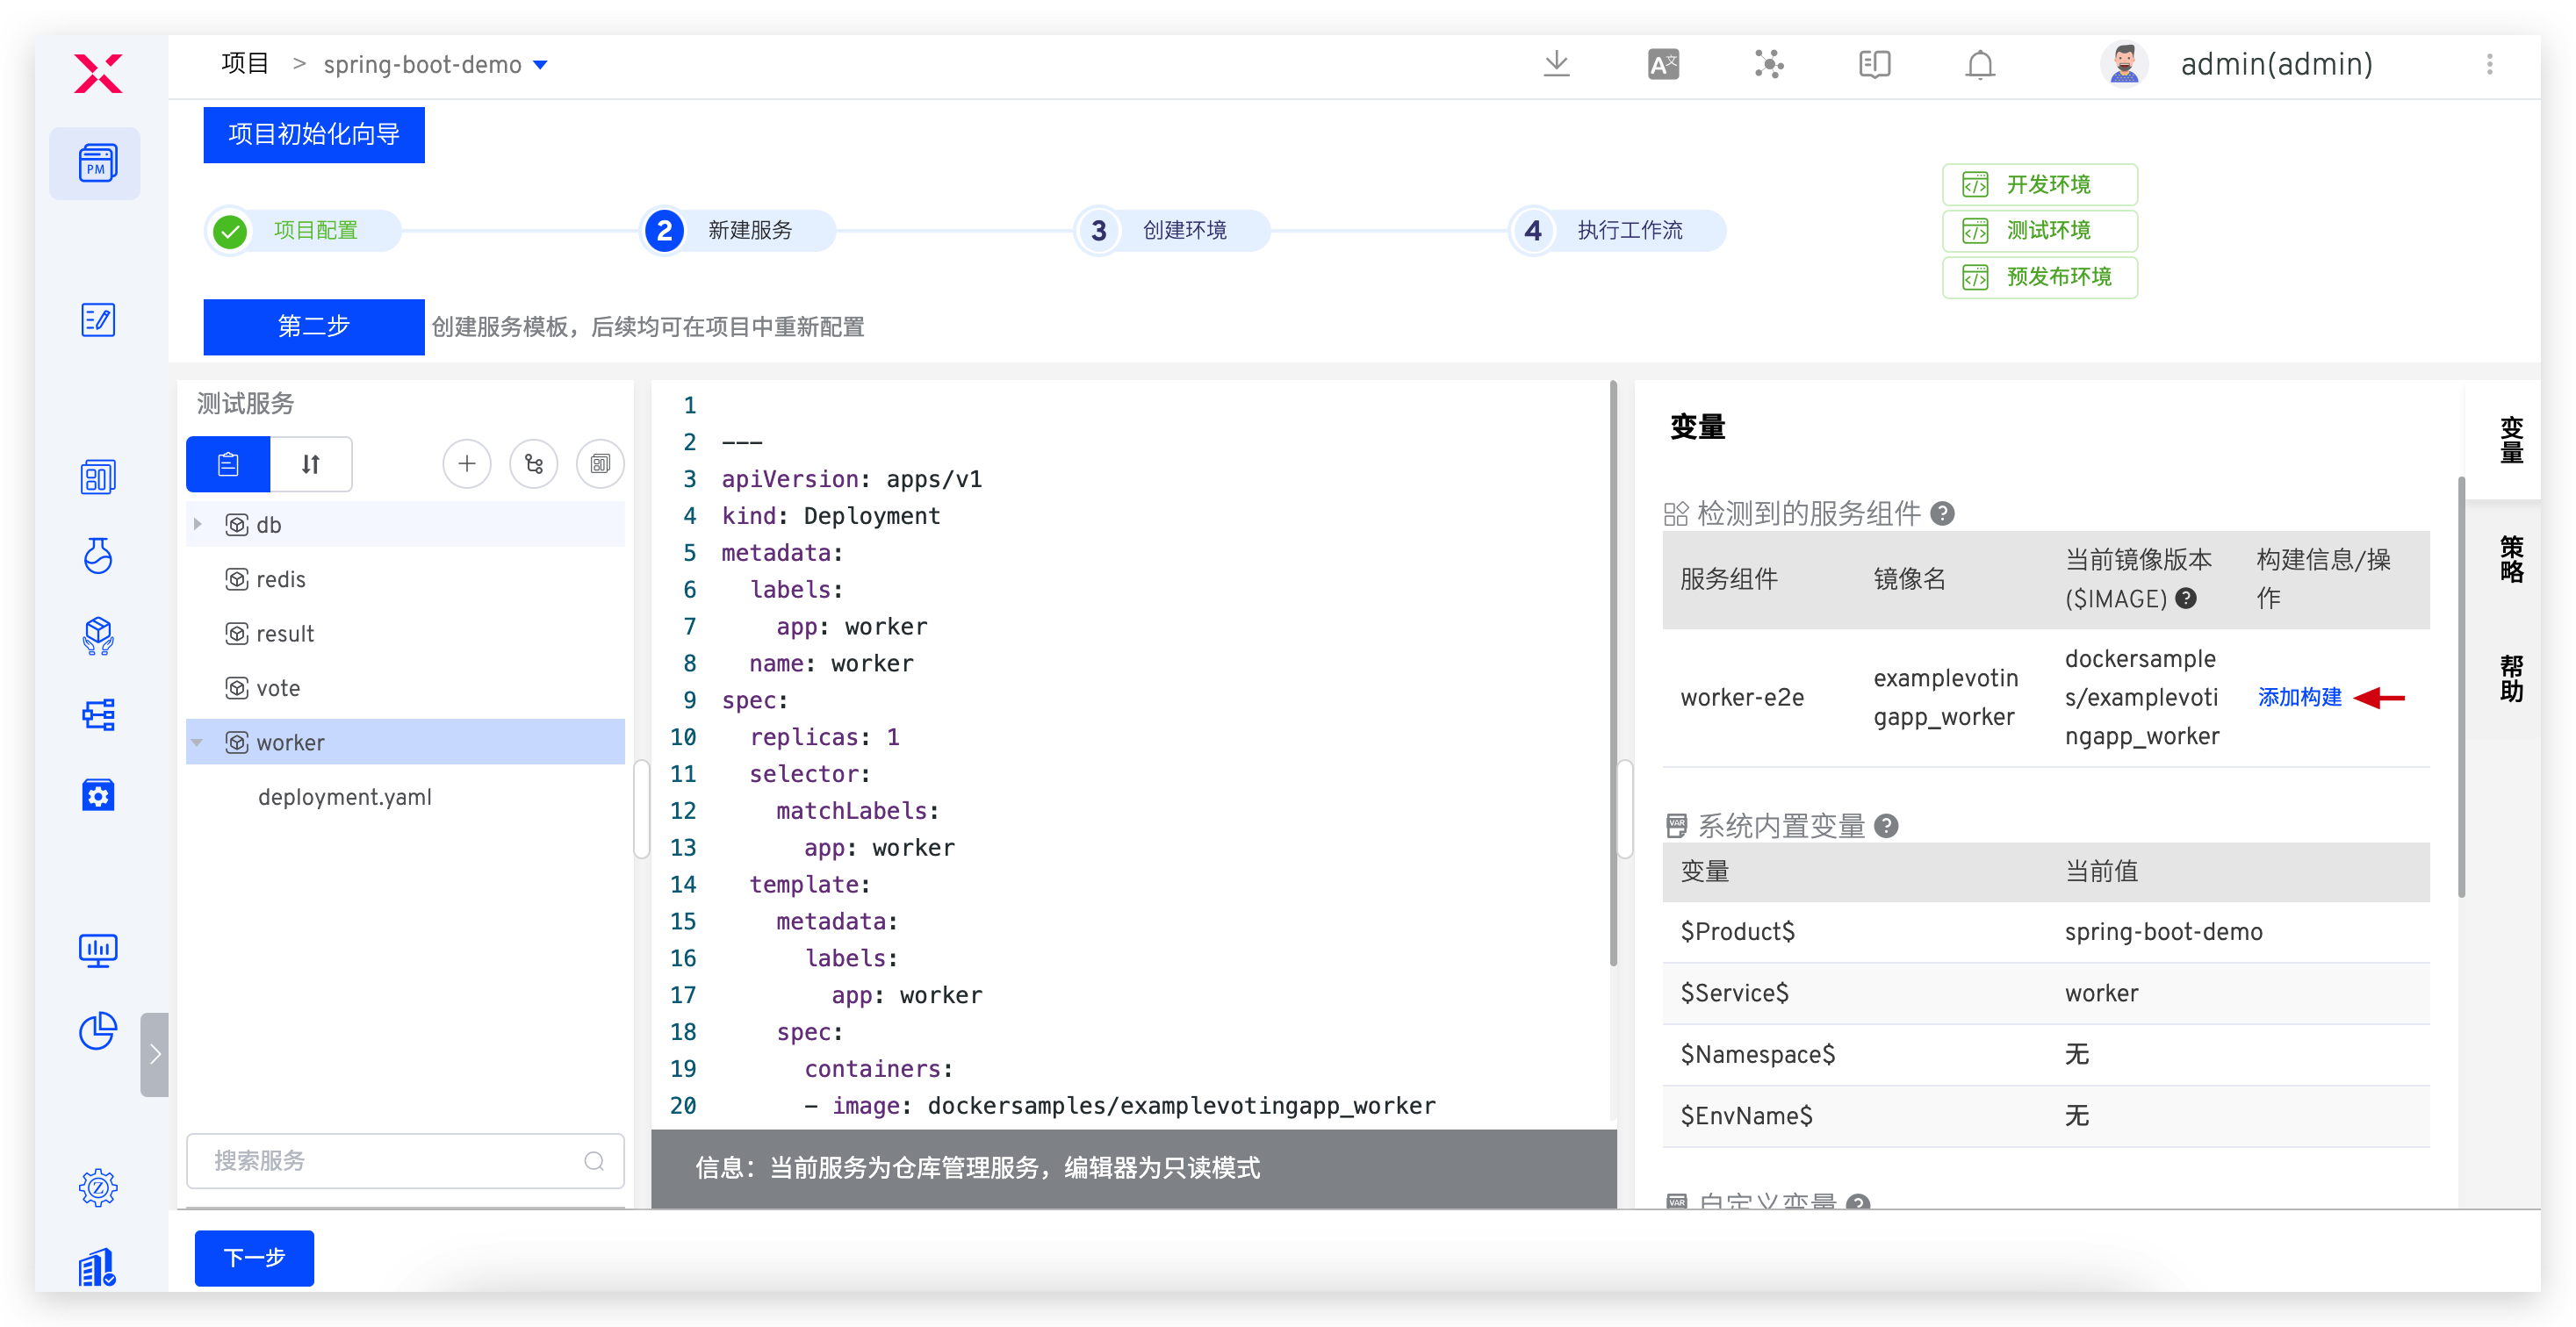Click the 添加构建 link
This screenshot has width=2576, height=1327.
(2299, 698)
